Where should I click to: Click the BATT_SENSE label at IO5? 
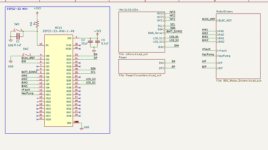coord(29,72)
